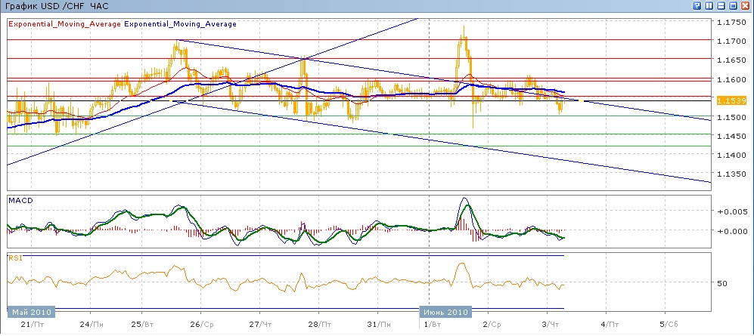Click the График USD/CHF ЧАС title bar
Image resolution: width=754 pixels, height=336 pixels.
[x=57, y=6]
